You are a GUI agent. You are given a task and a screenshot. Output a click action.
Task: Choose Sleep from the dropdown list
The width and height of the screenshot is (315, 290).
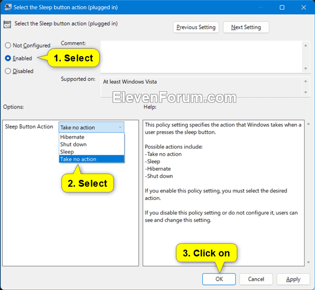click(x=92, y=152)
